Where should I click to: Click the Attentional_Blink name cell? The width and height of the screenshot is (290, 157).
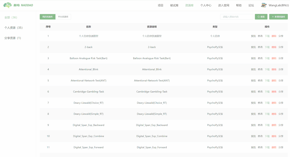88,70
